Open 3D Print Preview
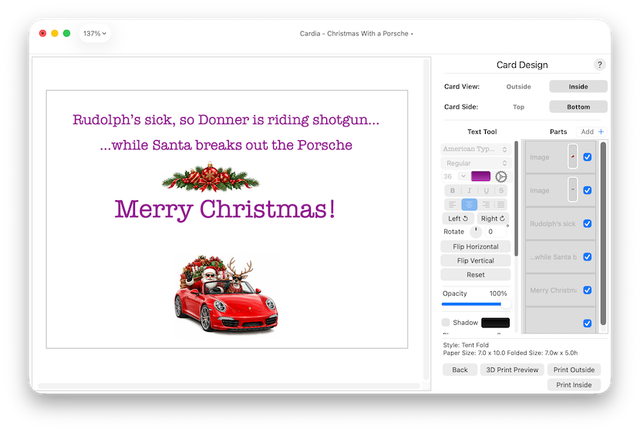Viewport: 640px width, 432px height. point(512,370)
